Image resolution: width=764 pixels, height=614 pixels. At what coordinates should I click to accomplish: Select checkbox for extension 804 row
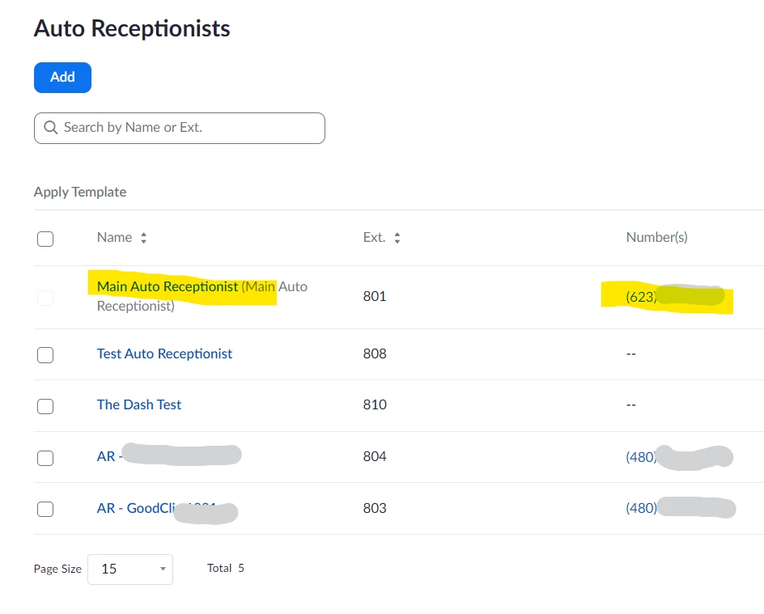tap(45, 458)
